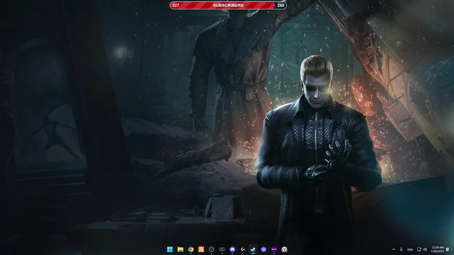The image size is (454, 255).
Task: Click the Subscribers goal progress bar
Action: click(228, 5)
